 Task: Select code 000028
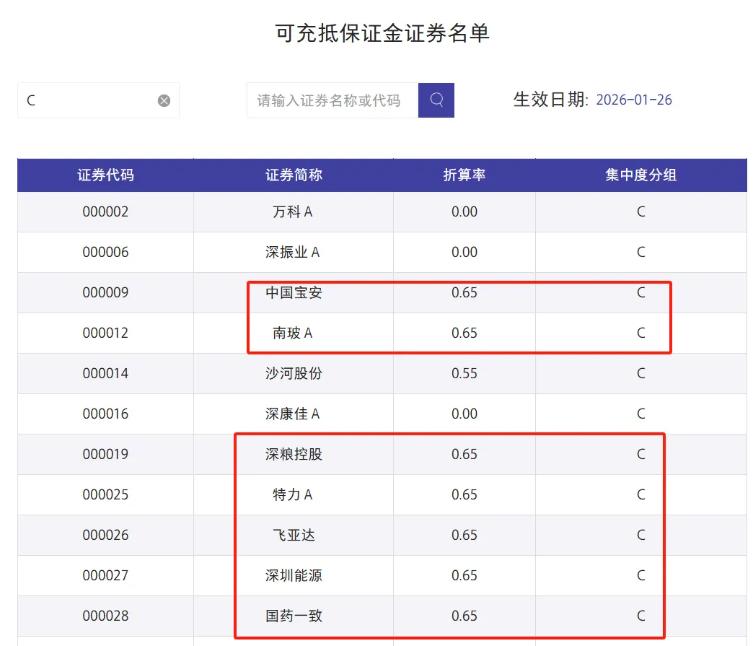coord(105,615)
